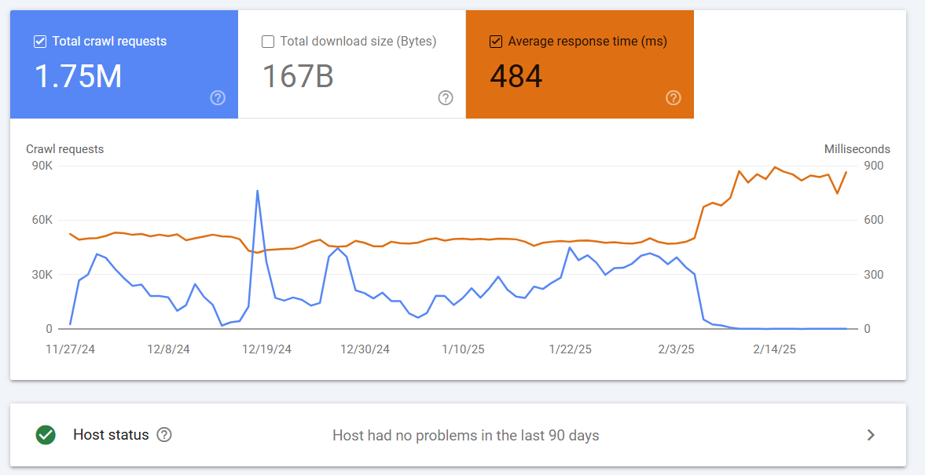This screenshot has width=925, height=475.
Task: Open the Average response time help tooltip
Action: [x=673, y=98]
